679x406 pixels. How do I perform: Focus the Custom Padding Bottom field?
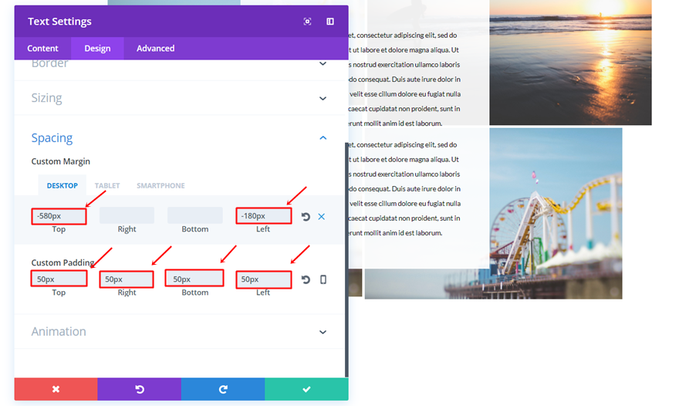(x=194, y=279)
